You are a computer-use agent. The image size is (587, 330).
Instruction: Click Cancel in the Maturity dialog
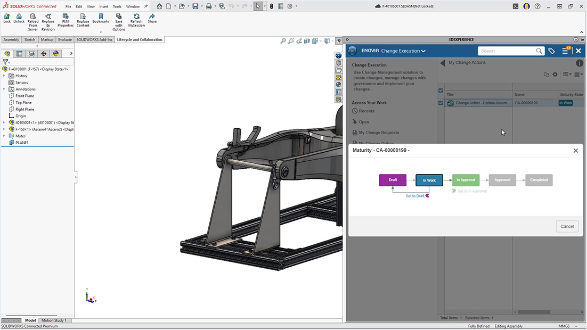567,226
